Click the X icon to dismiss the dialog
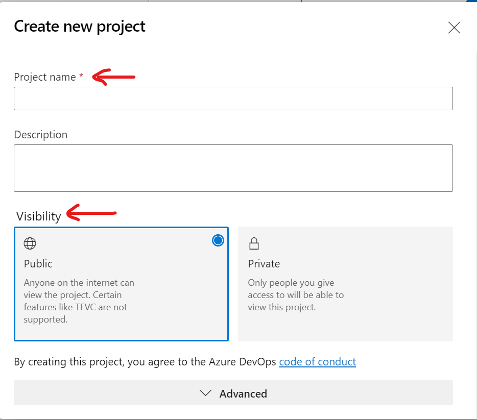 (x=454, y=28)
